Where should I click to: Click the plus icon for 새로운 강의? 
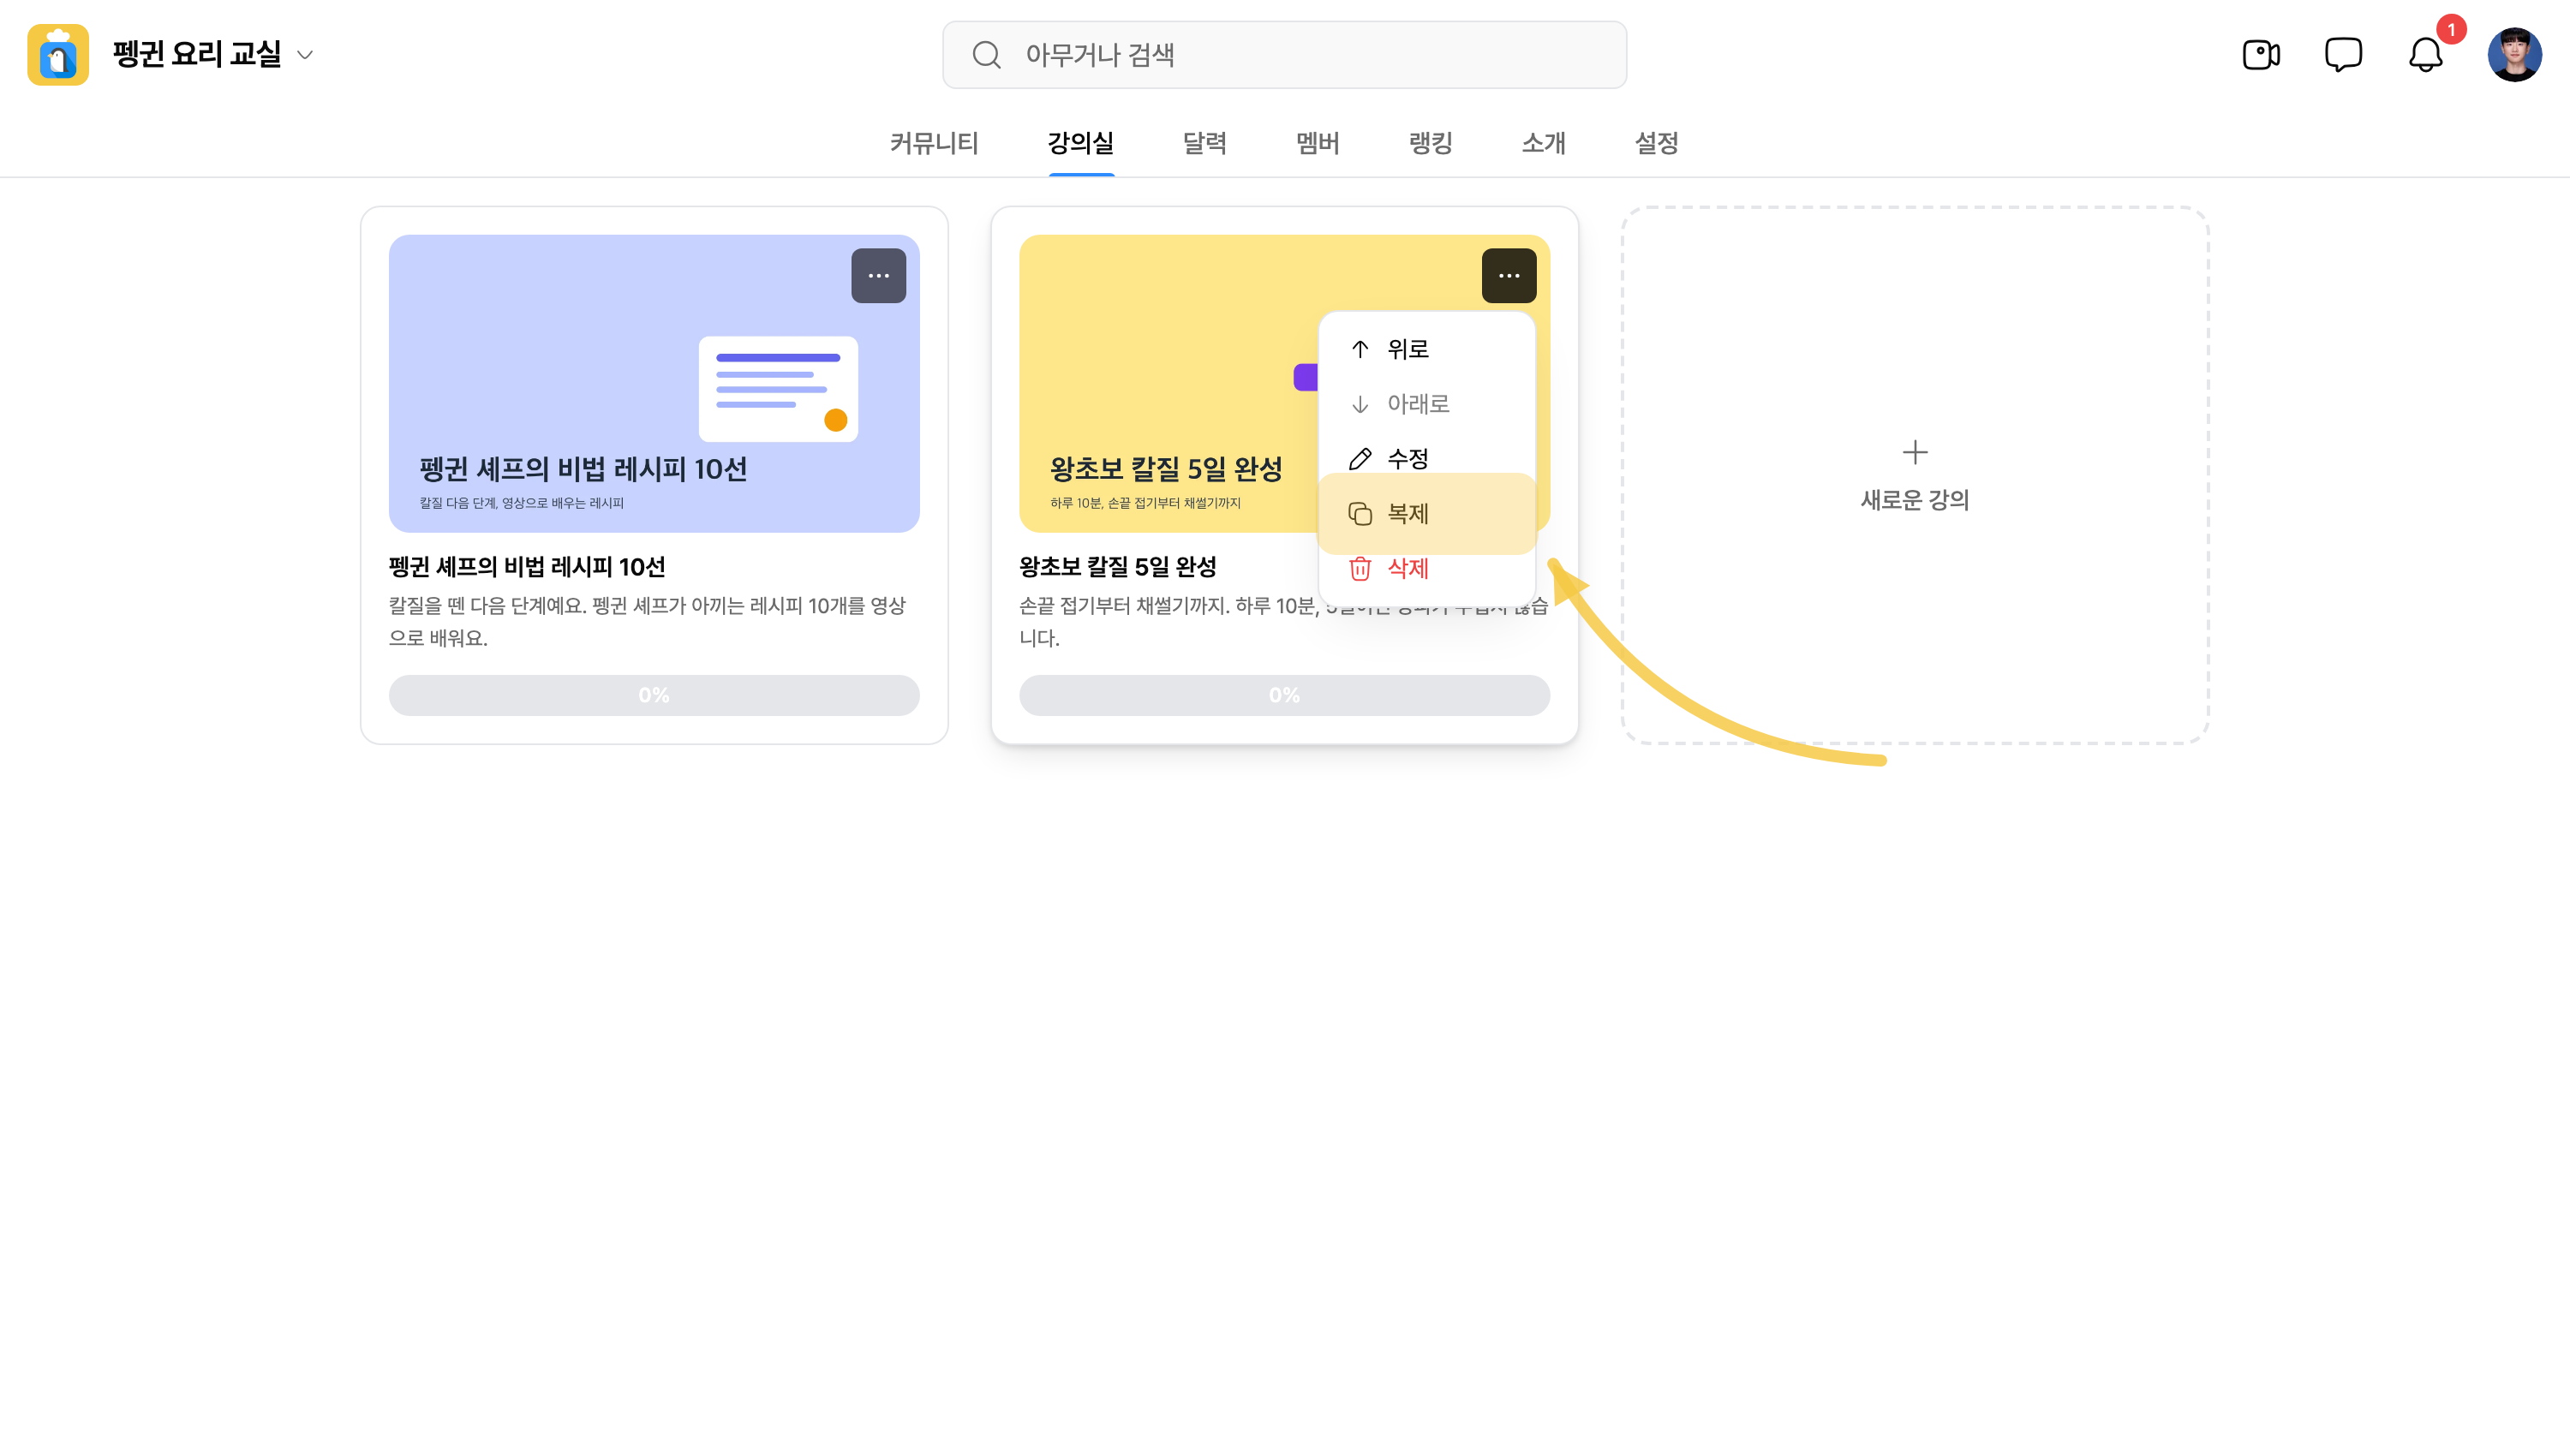[x=1914, y=453]
